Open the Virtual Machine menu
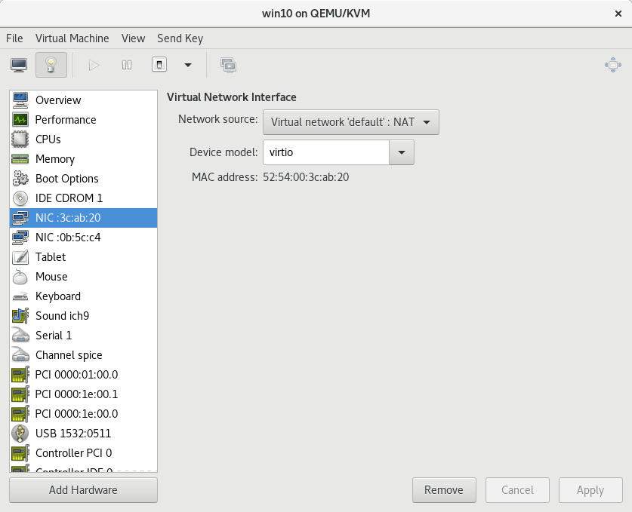The height and width of the screenshot is (512, 632). [x=72, y=38]
